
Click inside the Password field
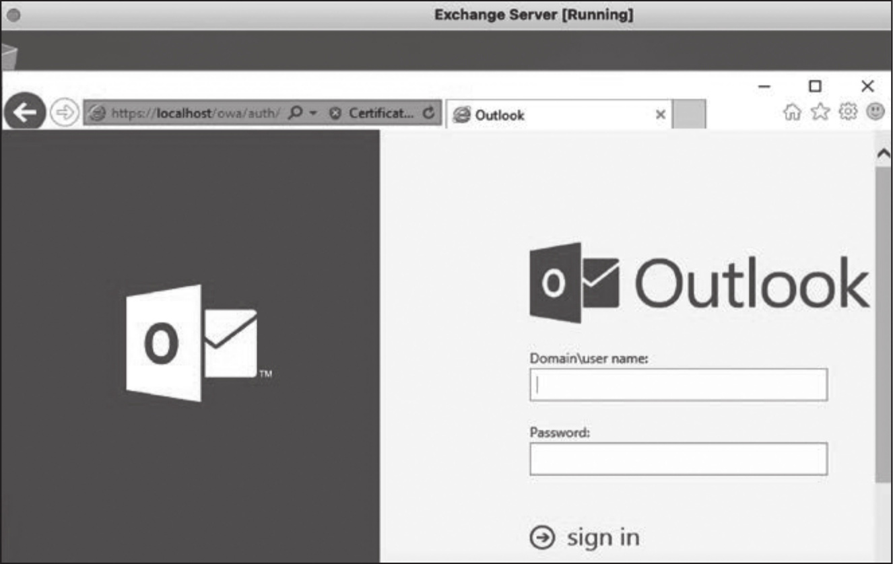coord(678,459)
